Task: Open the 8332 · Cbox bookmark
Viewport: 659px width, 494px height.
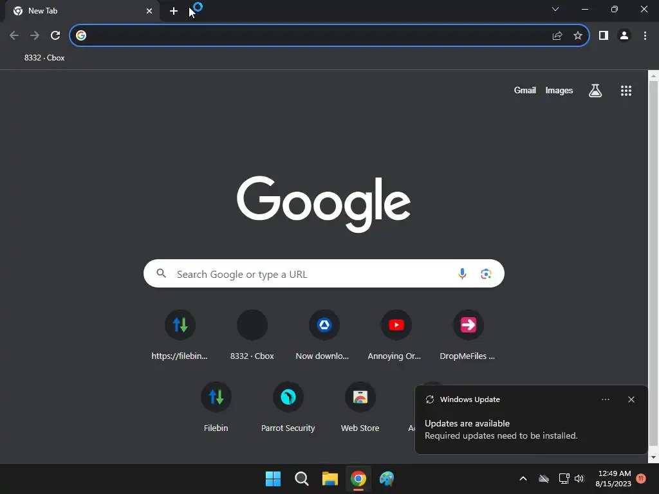Action: tap(44, 58)
